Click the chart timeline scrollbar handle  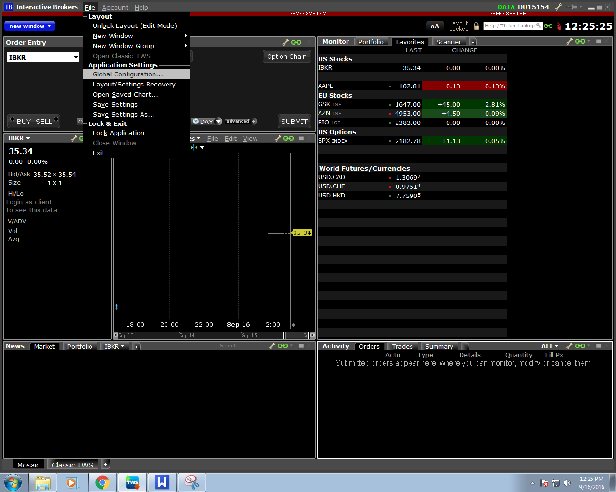(x=284, y=335)
